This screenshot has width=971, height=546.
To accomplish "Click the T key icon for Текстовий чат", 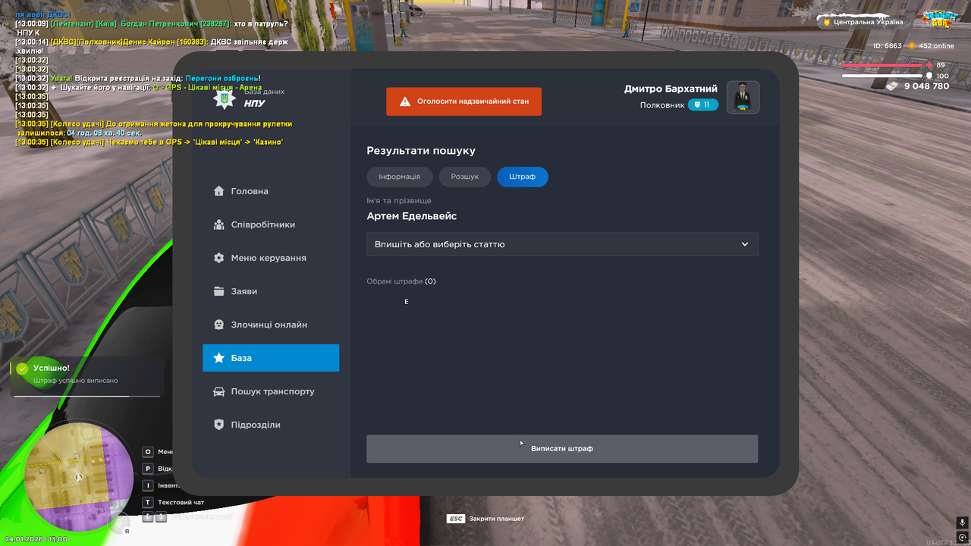I will pyautogui.click(x=148, y=502).
